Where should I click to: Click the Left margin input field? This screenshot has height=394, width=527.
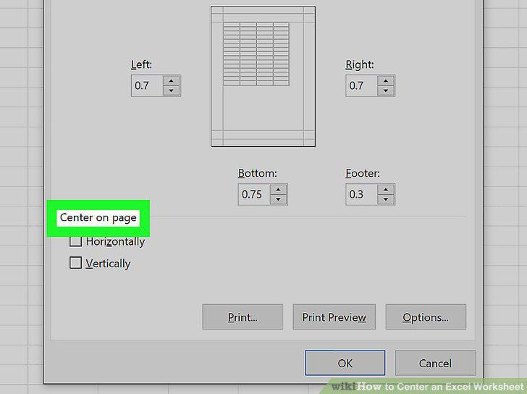[147, 85]
